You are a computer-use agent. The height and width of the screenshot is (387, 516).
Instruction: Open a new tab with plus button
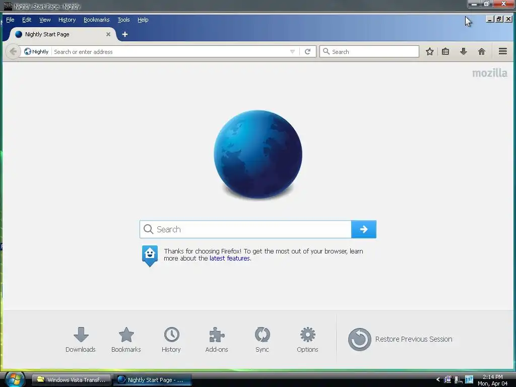coord(125,34)
